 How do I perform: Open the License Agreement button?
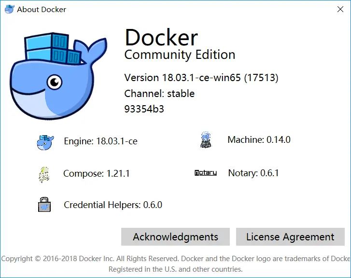tap(290, 236)
